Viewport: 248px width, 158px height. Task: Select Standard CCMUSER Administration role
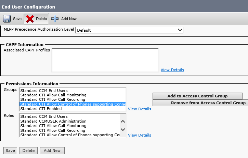[69, 121]
